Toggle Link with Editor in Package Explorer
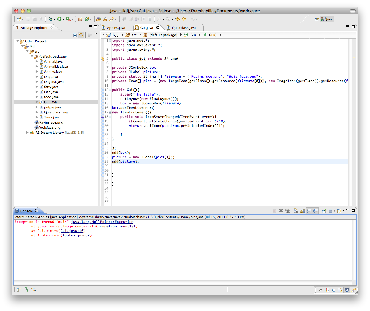 (81, 35)
